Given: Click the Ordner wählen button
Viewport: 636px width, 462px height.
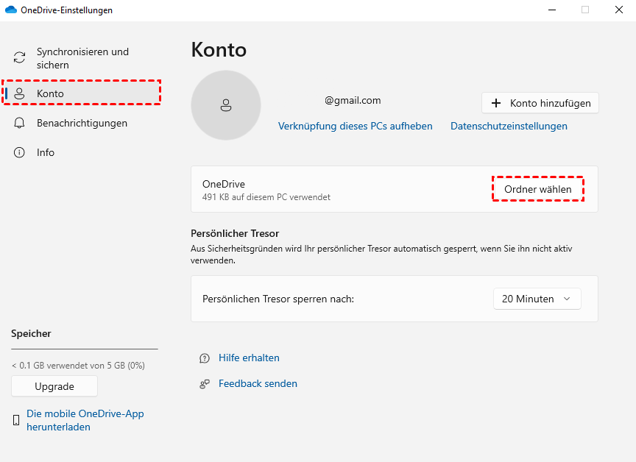Looking at the screenshot, I should point(537,189).
